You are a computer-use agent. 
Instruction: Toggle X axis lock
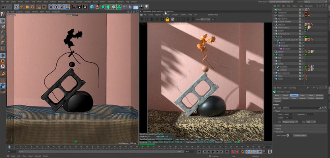(51, 7)
